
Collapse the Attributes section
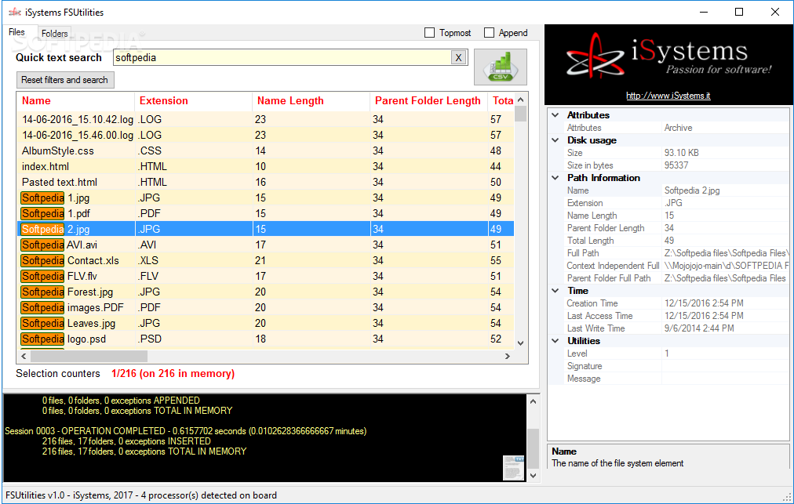coord(555,115)
